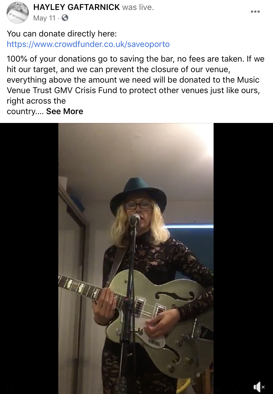The image size is (273, 394).
Task: Expand the post with See More
Action: 65,111
